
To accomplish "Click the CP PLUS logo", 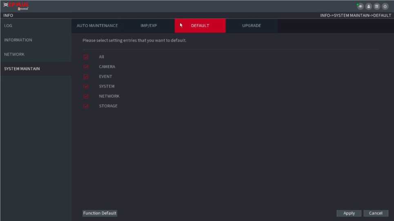I will [x=16, y=6].
